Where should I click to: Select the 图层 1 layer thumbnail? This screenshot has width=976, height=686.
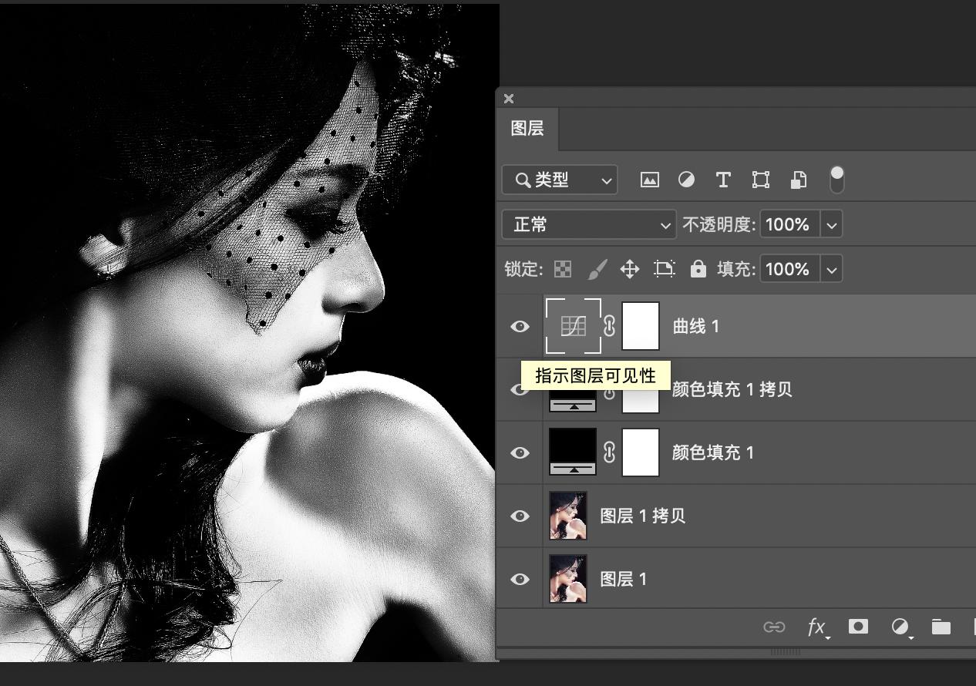[568, 579]
